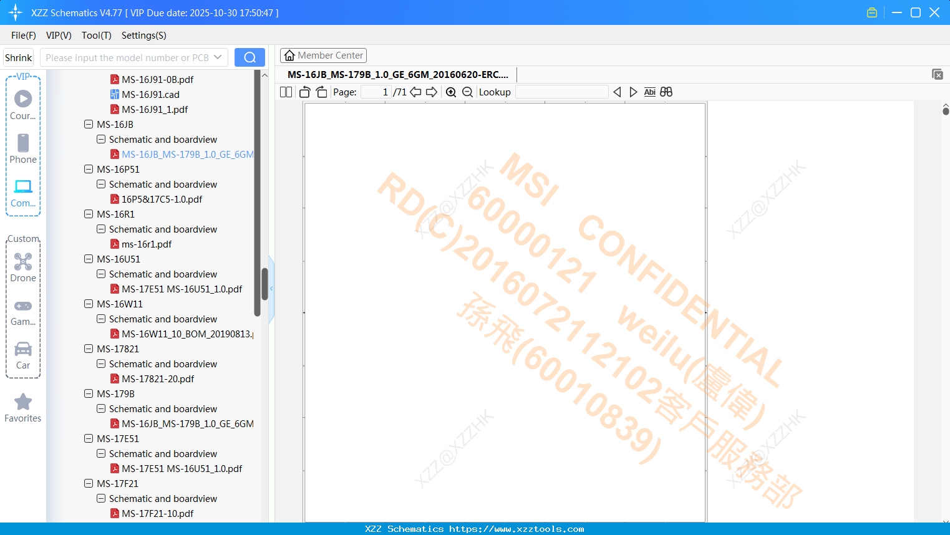Zoom in on the schematic page

451,92
